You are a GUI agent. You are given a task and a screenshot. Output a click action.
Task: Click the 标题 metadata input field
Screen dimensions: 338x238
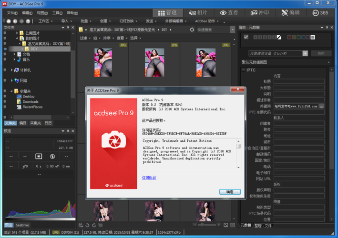tap(299, 81)
